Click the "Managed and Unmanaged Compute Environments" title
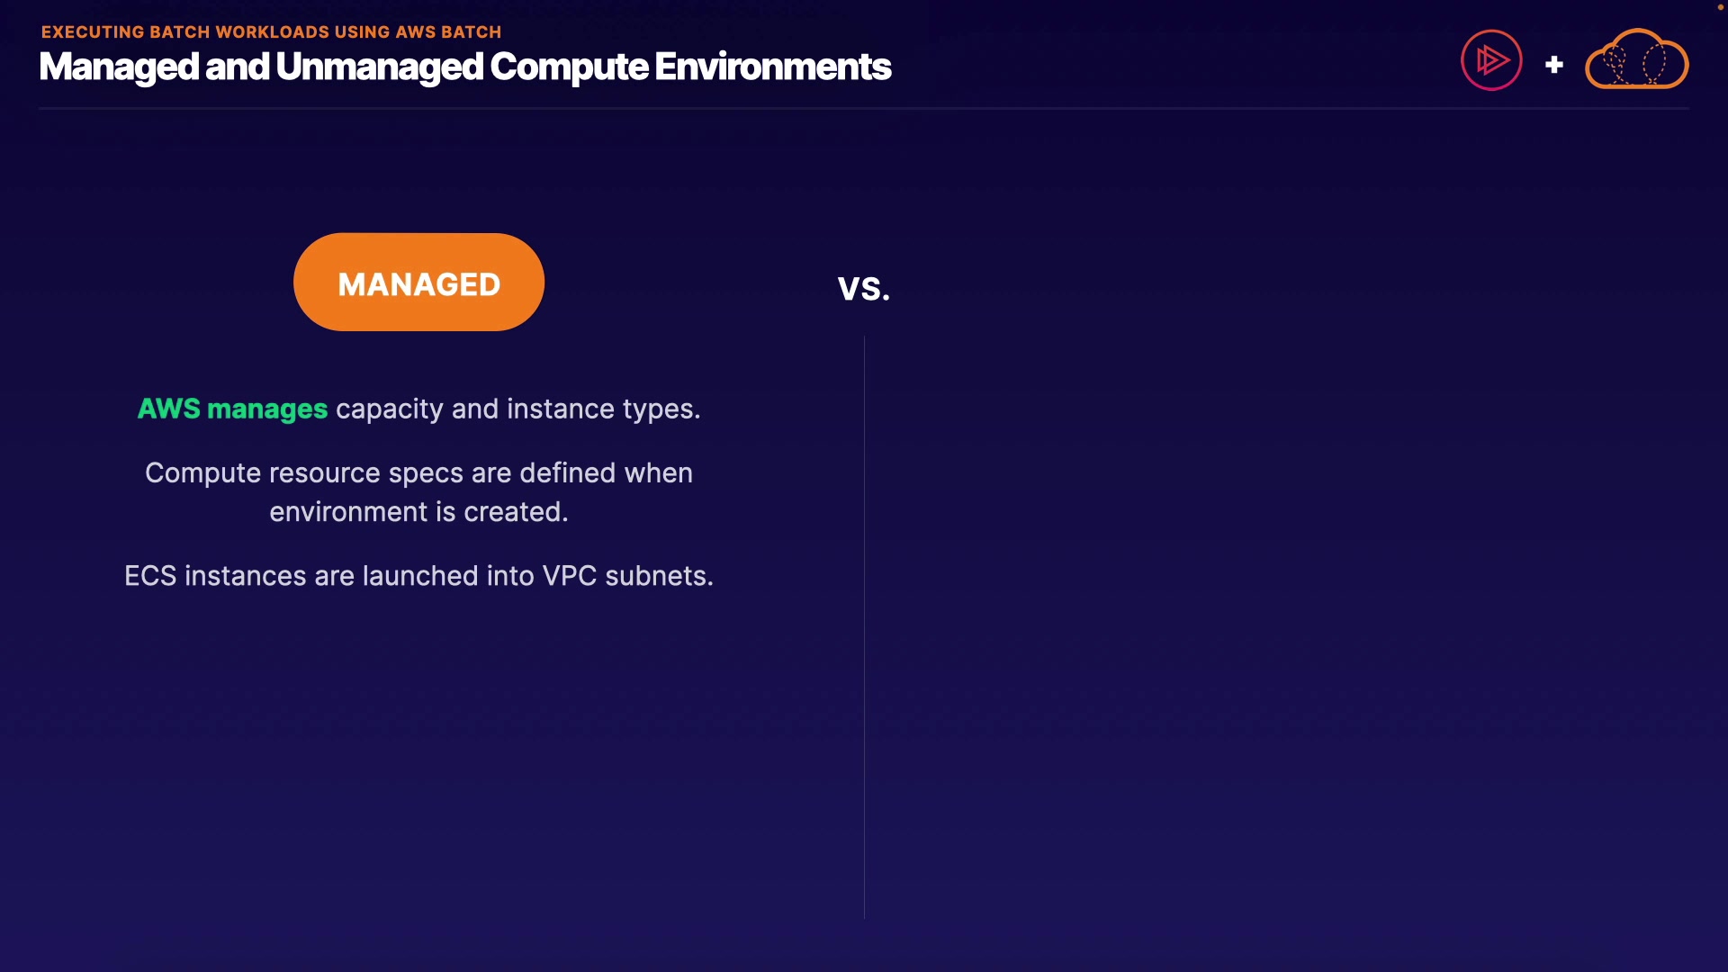Screen dimensions: 1728x972 464,67
